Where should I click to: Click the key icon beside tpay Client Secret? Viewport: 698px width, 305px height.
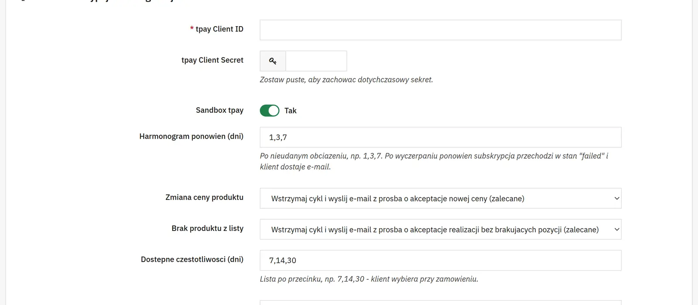(x=273, y=61)
